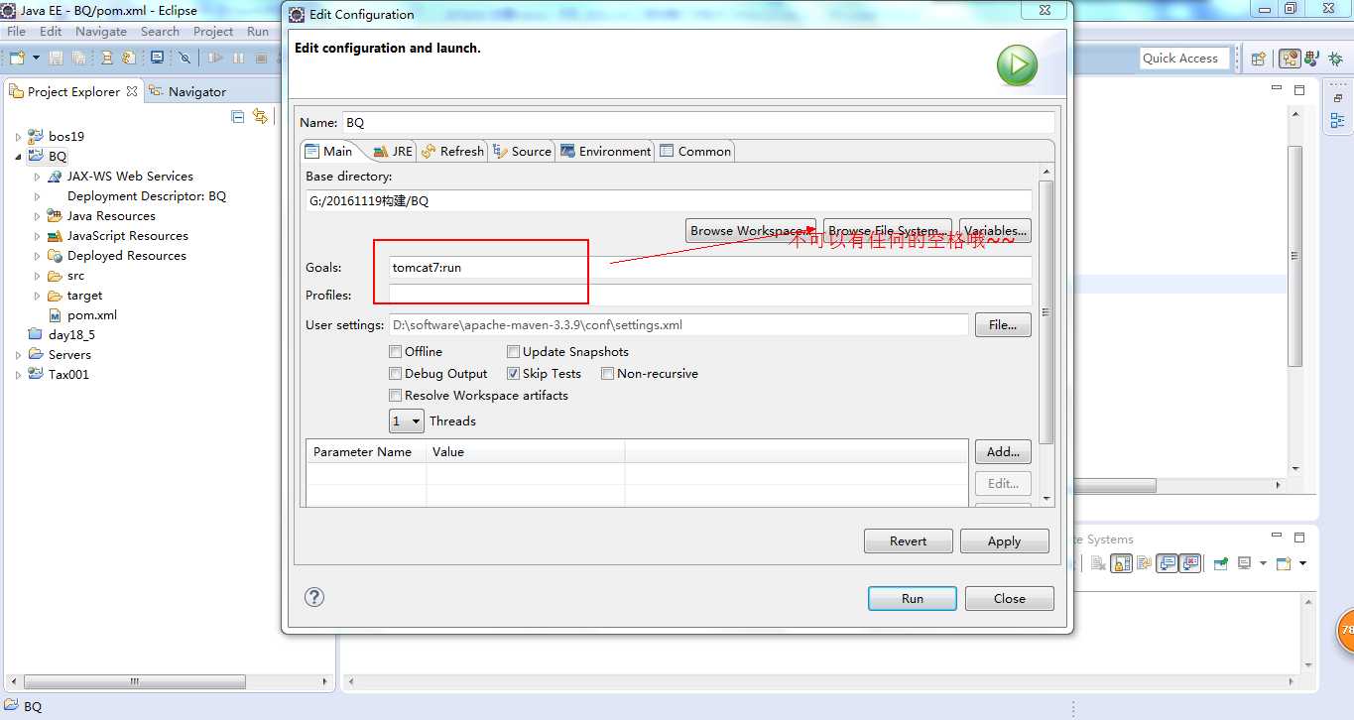Viewport: 1354px width, 720px height.
Task: Switch to the Refresh tab
Action: (x=452, y=151)
